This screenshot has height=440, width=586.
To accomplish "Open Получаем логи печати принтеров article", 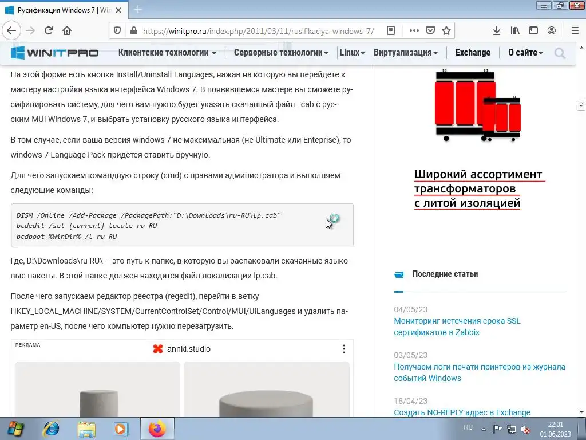I will (x=480, y=372).
